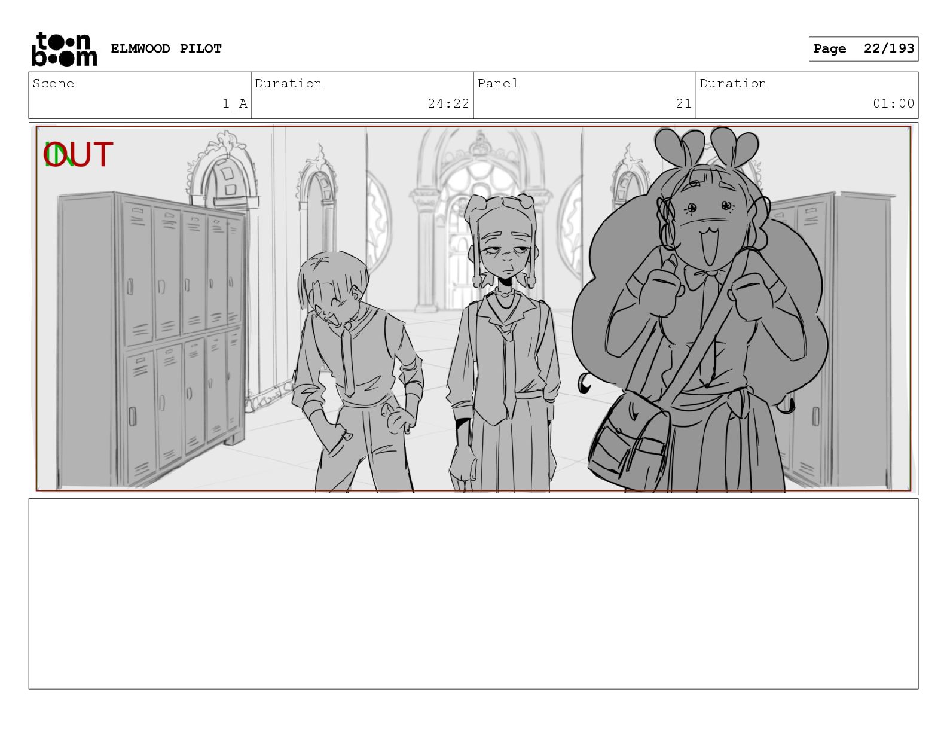Click the storyboard panel thumbnail
947x732 pixels.
coord(473,309)
